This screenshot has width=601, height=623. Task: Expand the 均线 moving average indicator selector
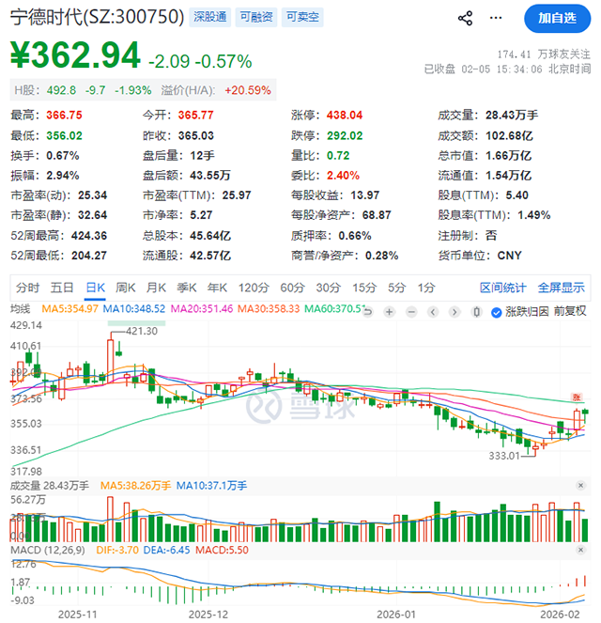coord(20,309)
